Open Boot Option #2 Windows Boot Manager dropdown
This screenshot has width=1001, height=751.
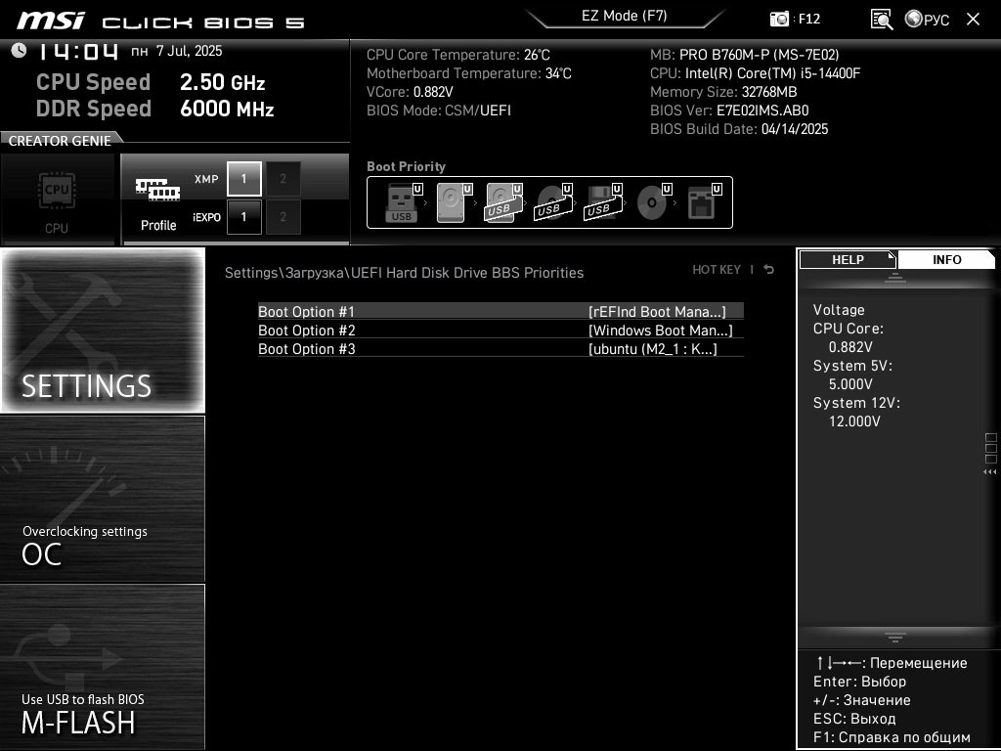(660, 331)
